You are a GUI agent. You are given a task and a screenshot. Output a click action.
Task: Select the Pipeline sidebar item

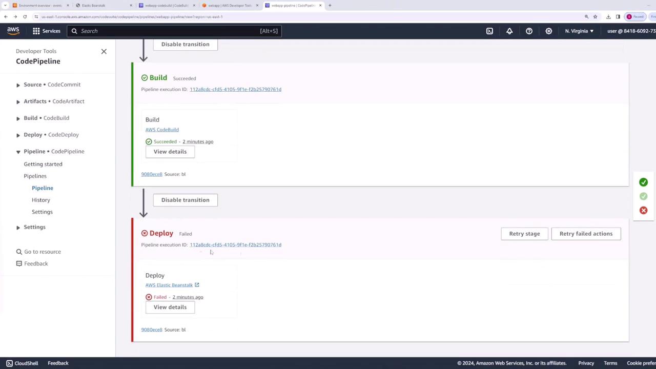(43, 188)
